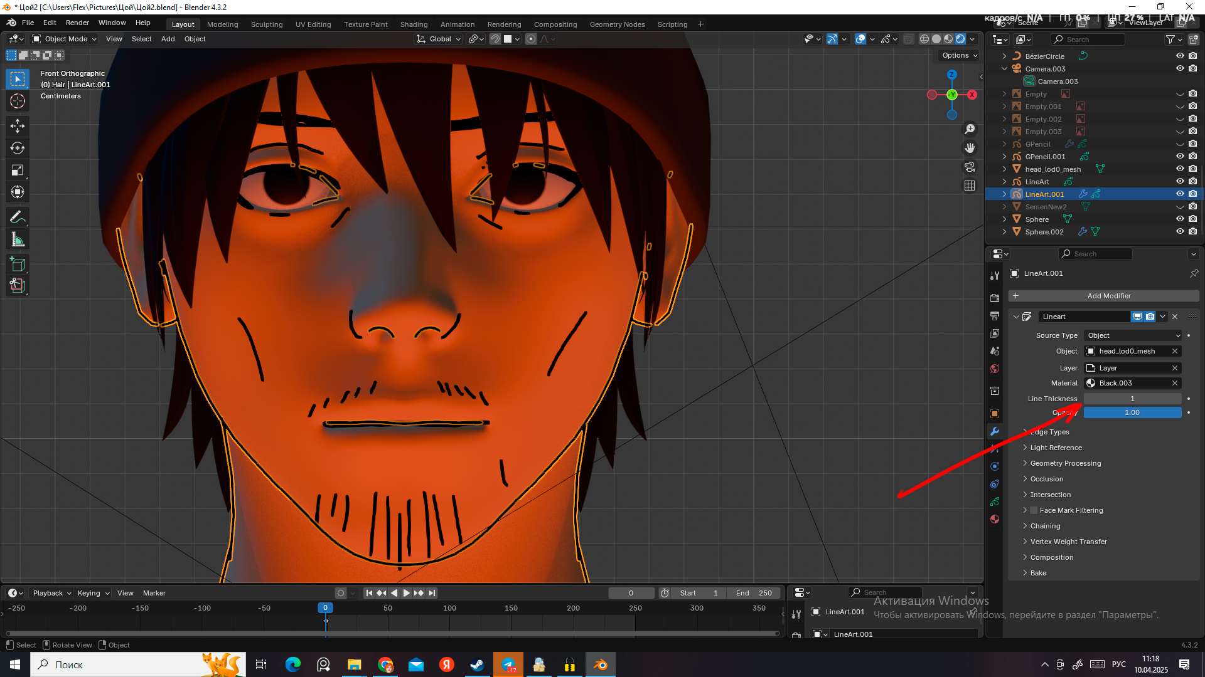
Task: Open the Source Type dropdown
Action: 1133,335
